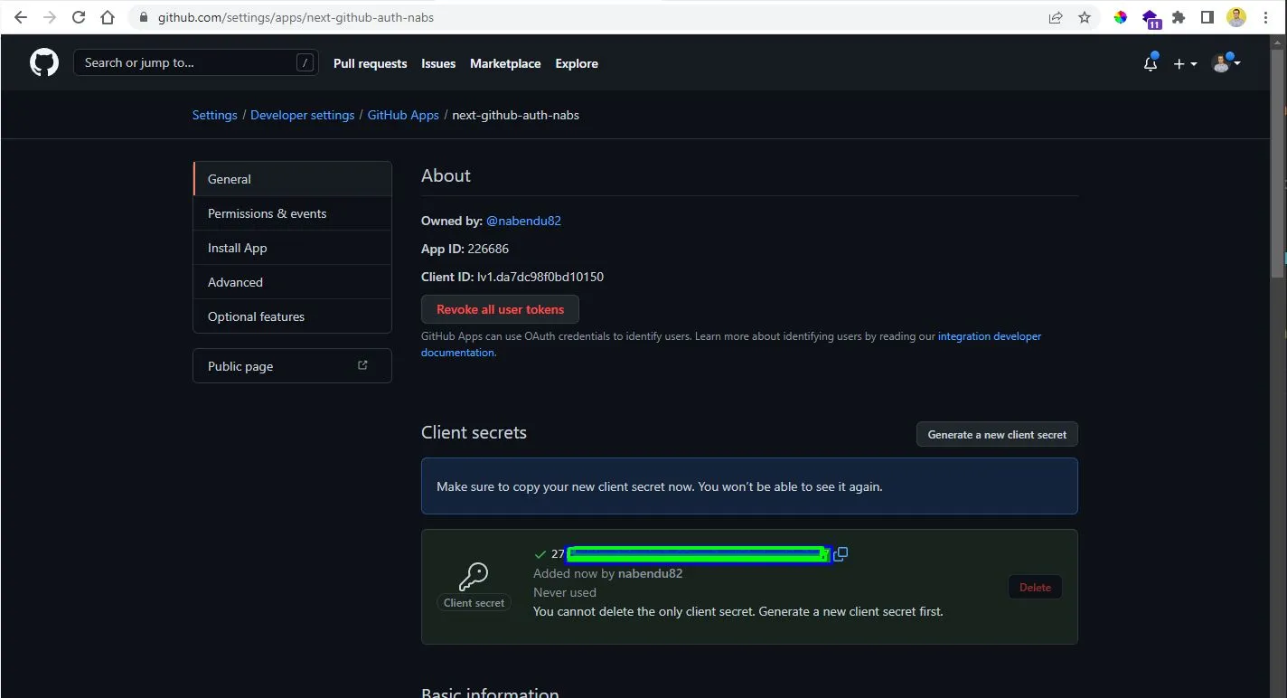Go back with browser back arrow

[20, 17]
